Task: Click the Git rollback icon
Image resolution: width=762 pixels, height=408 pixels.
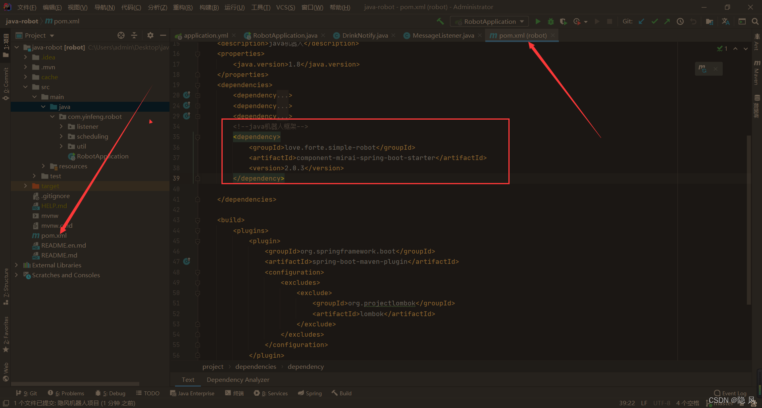Action: point(693,21)
